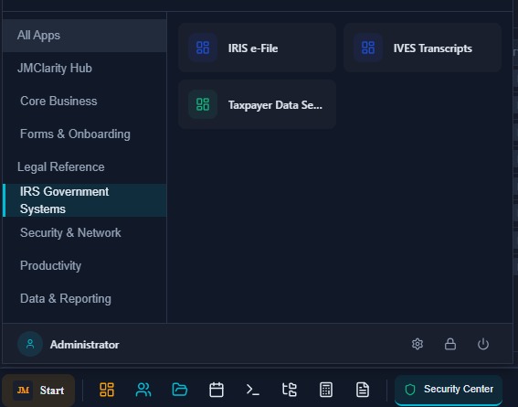518x407 pixels.
Task: Click the IRIS e-File tile icon
Action: coord(203,48)
